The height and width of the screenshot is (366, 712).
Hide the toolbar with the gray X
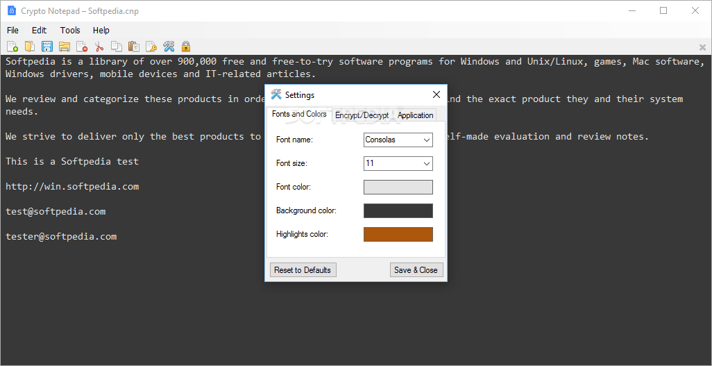pos(702,47)
